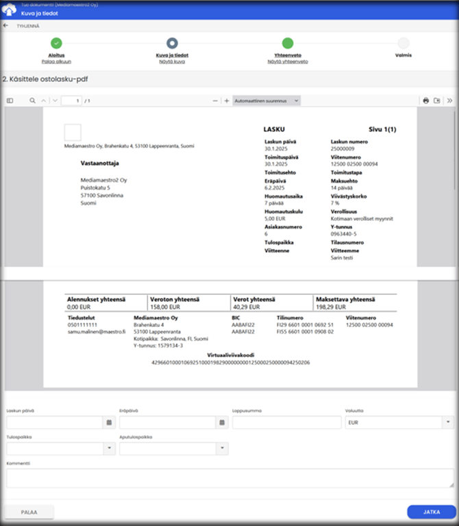Expand the Automaattinen suurennus zoom dropdown
The width and height of the screenshot is (459, 526).
pyautogui.click(x=266, y=101)
